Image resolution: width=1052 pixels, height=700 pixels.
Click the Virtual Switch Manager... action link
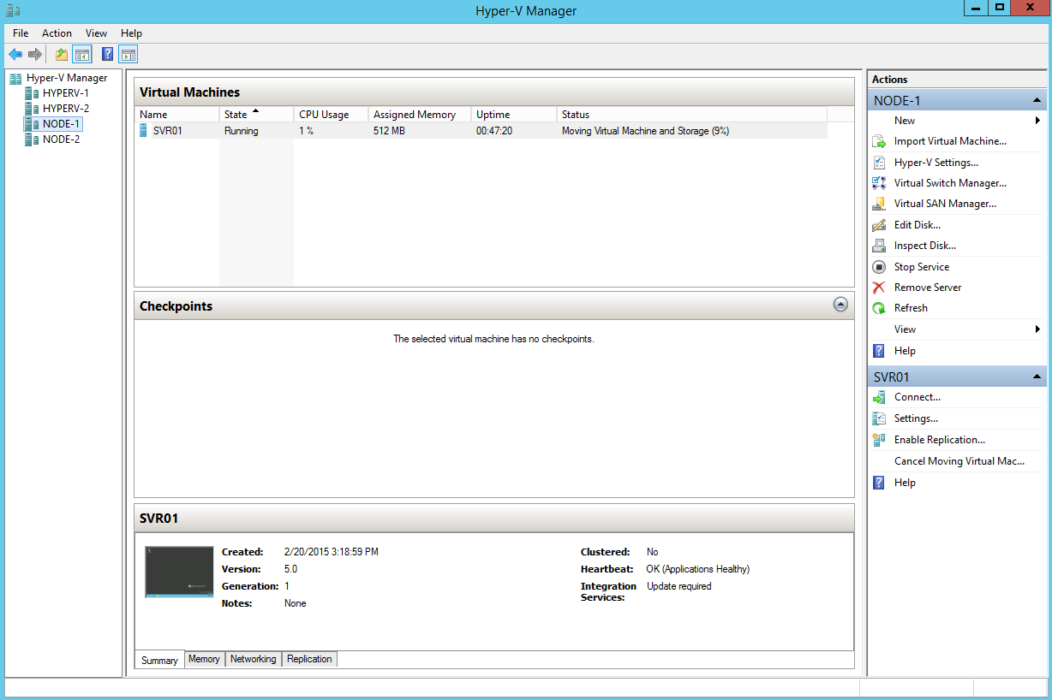pyautogui.click(x=950, y=183)
